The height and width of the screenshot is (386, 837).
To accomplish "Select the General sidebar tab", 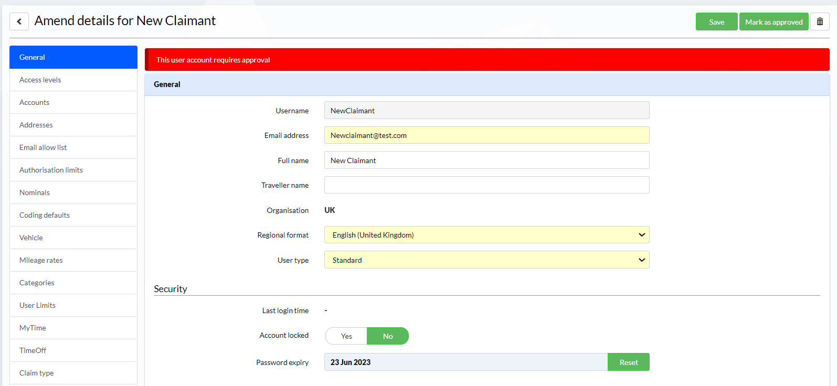I will coord(73,57).
